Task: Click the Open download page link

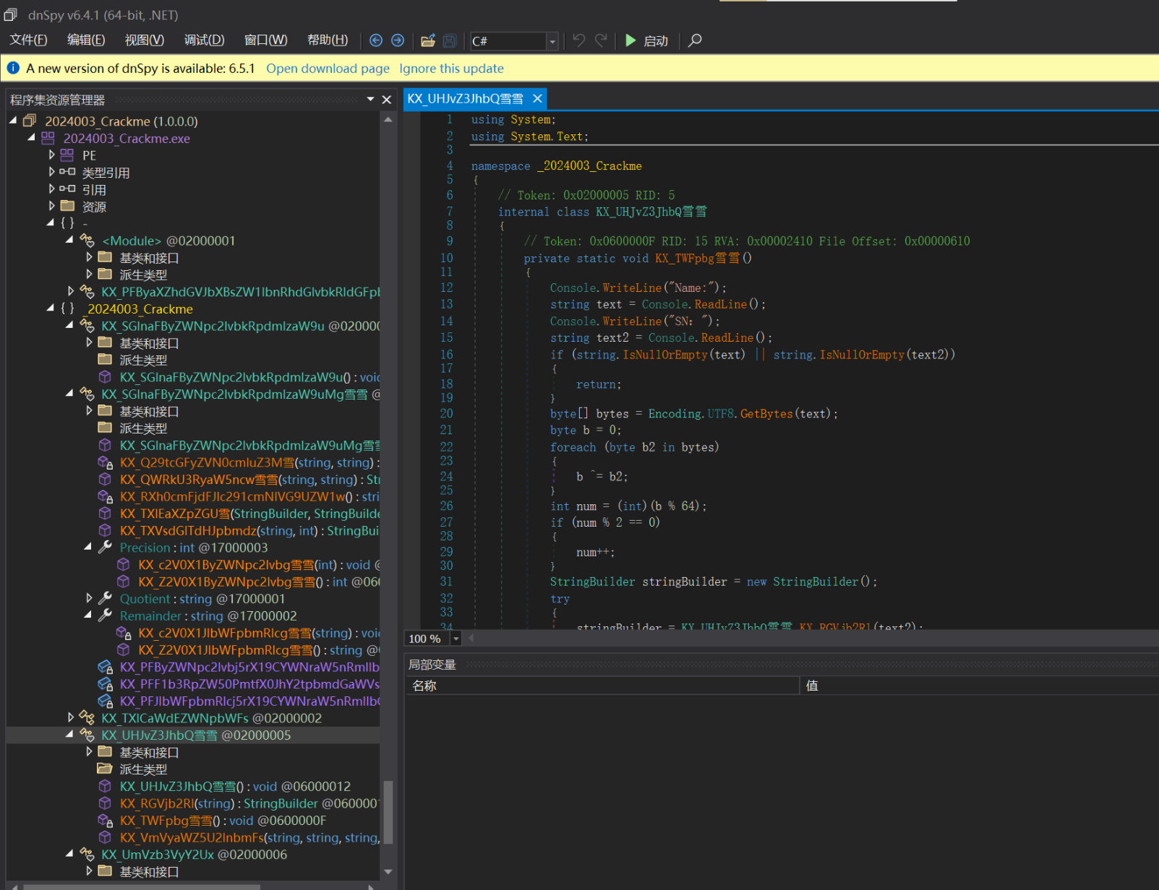Action: point(328,69)
